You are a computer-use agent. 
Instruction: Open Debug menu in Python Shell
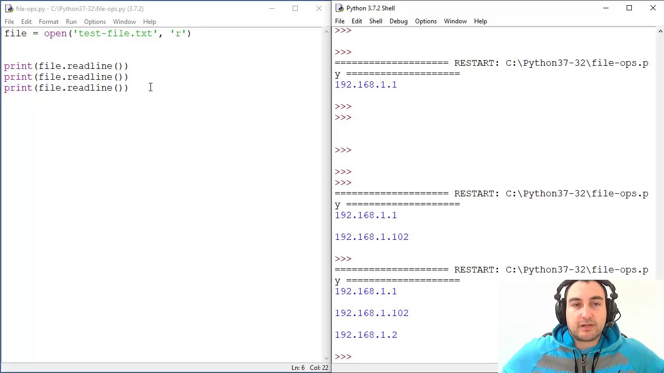398,21
